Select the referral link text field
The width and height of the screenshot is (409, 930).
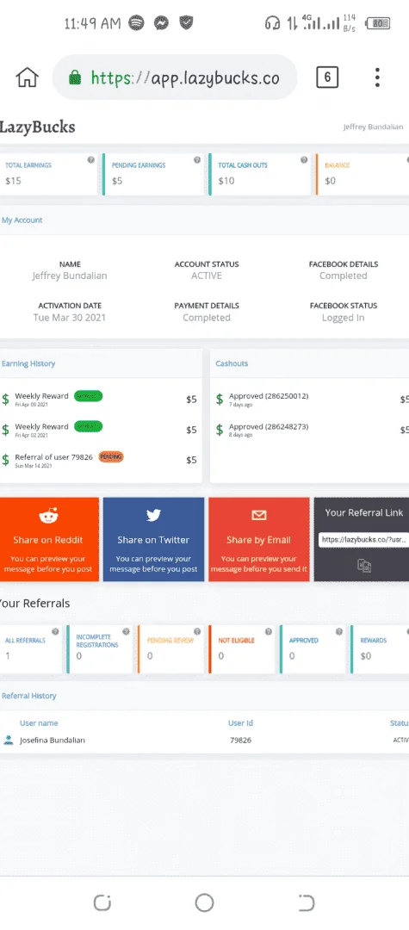pos(364,540)
